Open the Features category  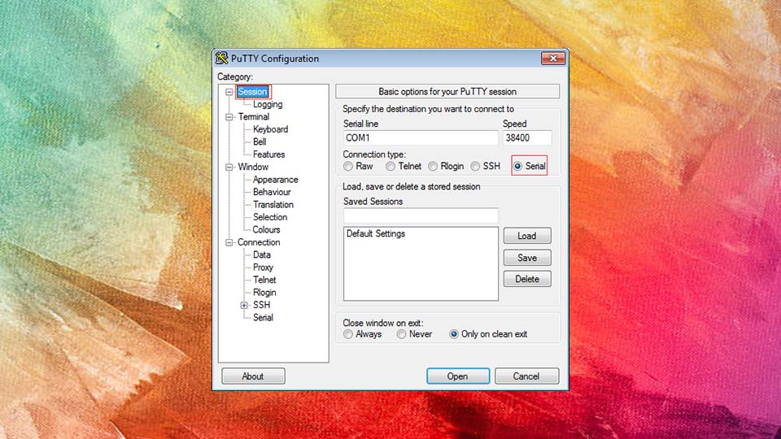269,154
